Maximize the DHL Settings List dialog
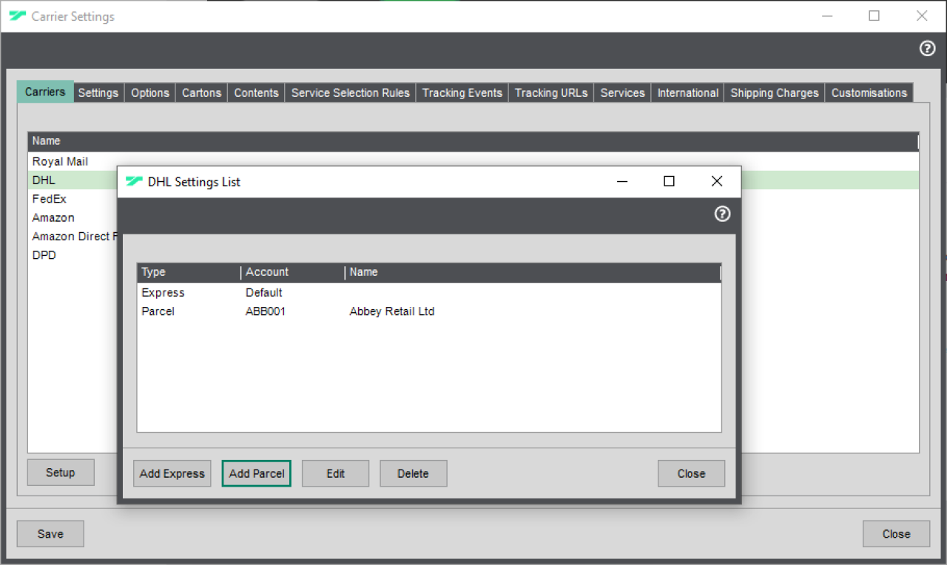The image size is (947, 565). (x=669, y=181)
